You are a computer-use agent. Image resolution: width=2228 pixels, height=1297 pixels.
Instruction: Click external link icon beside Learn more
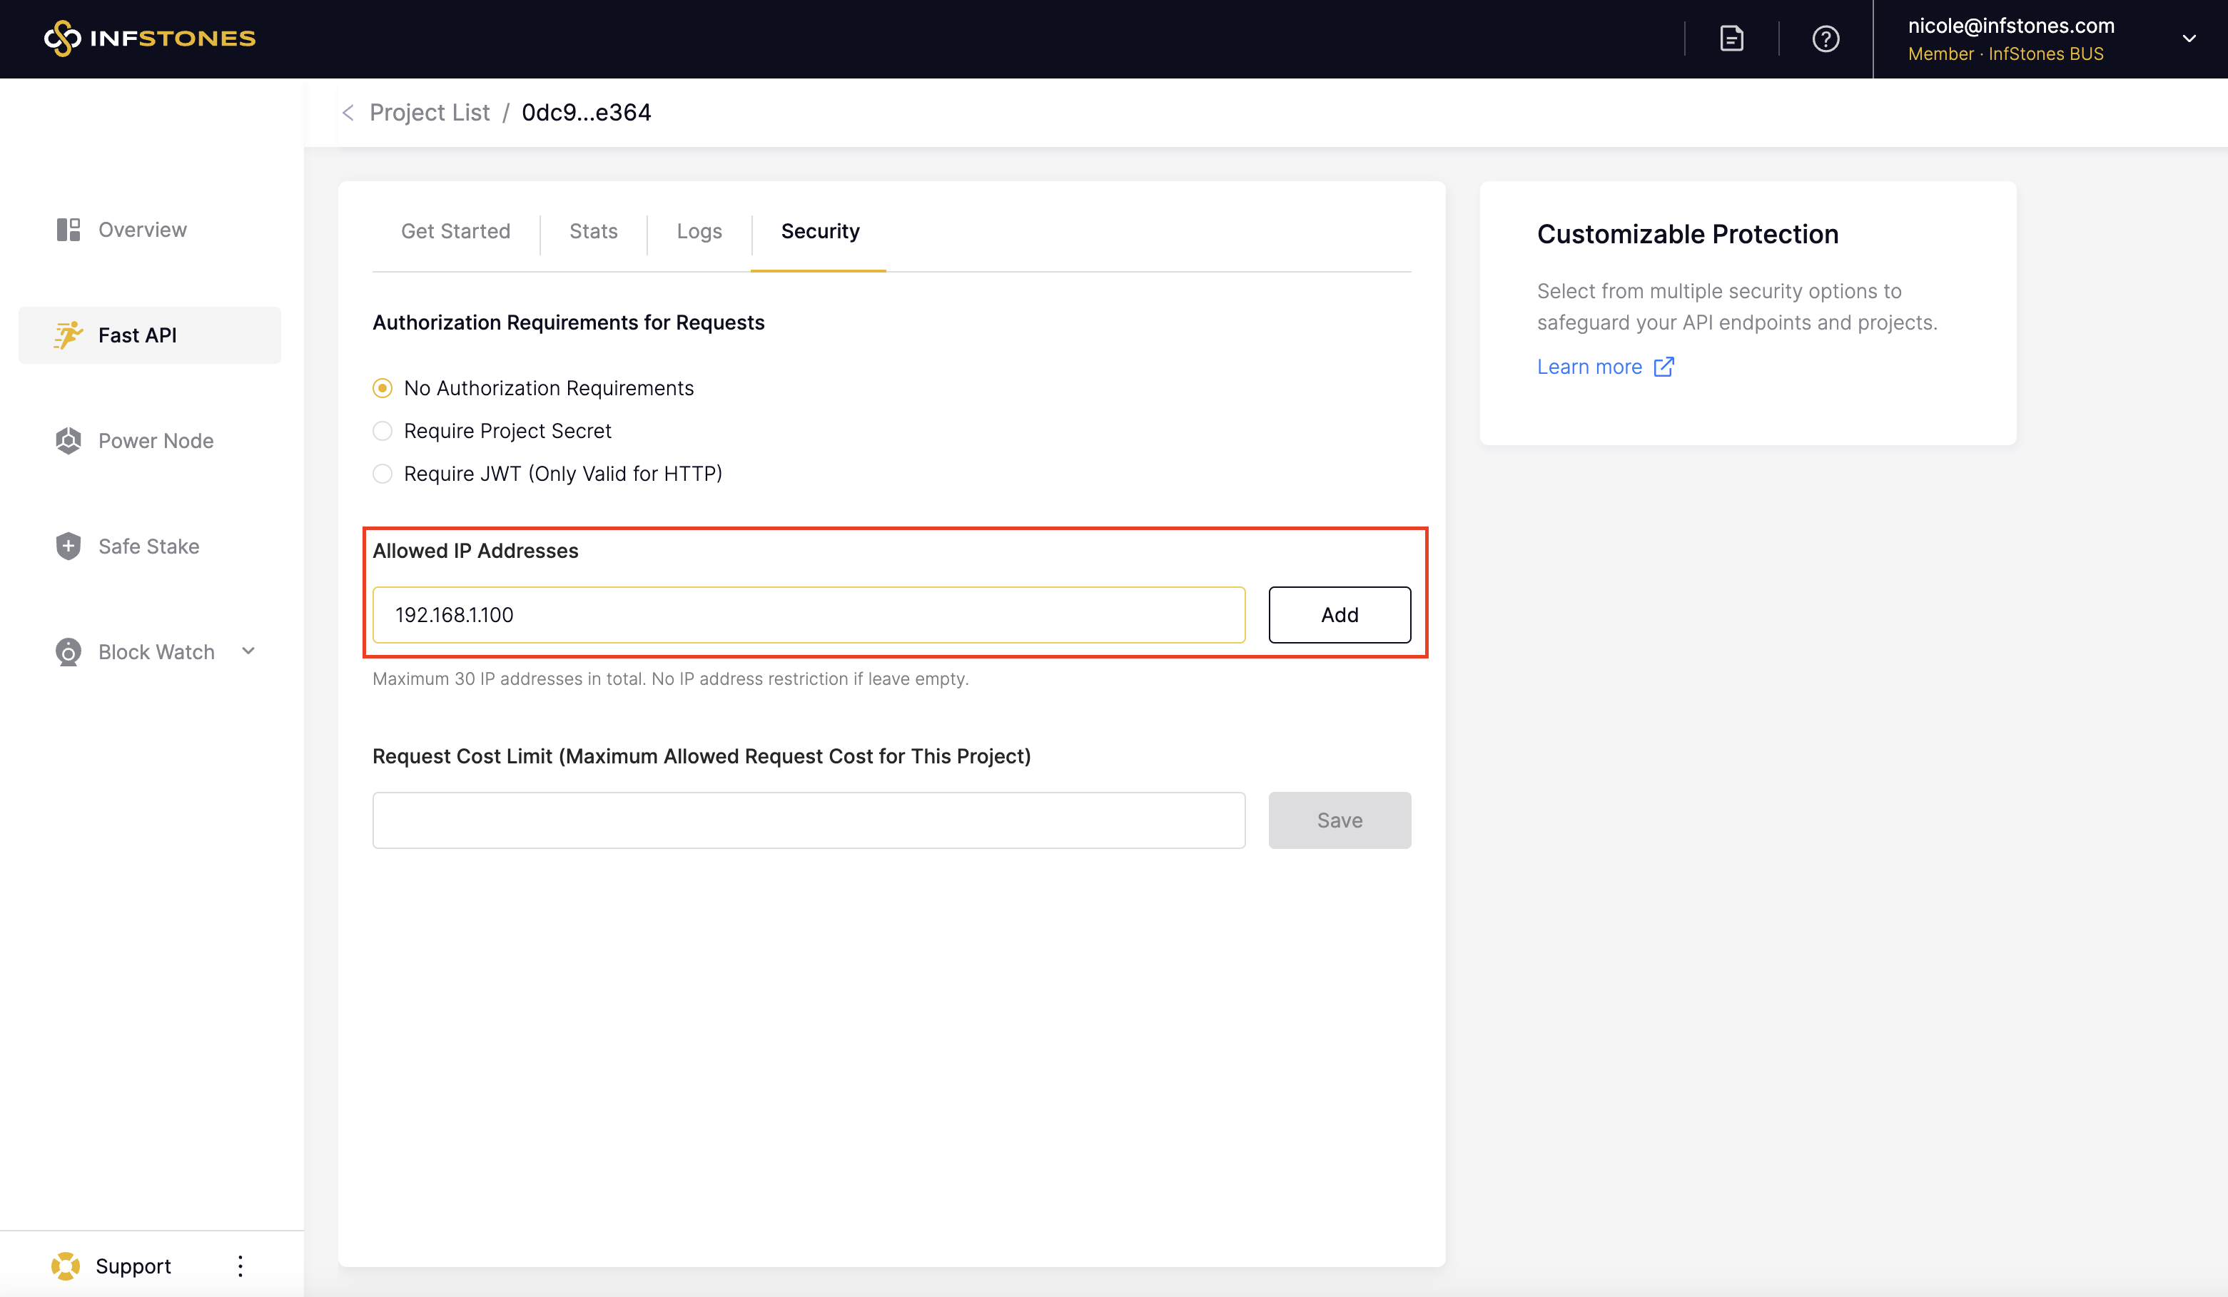pyautogui.click(x=1663, y=367)
